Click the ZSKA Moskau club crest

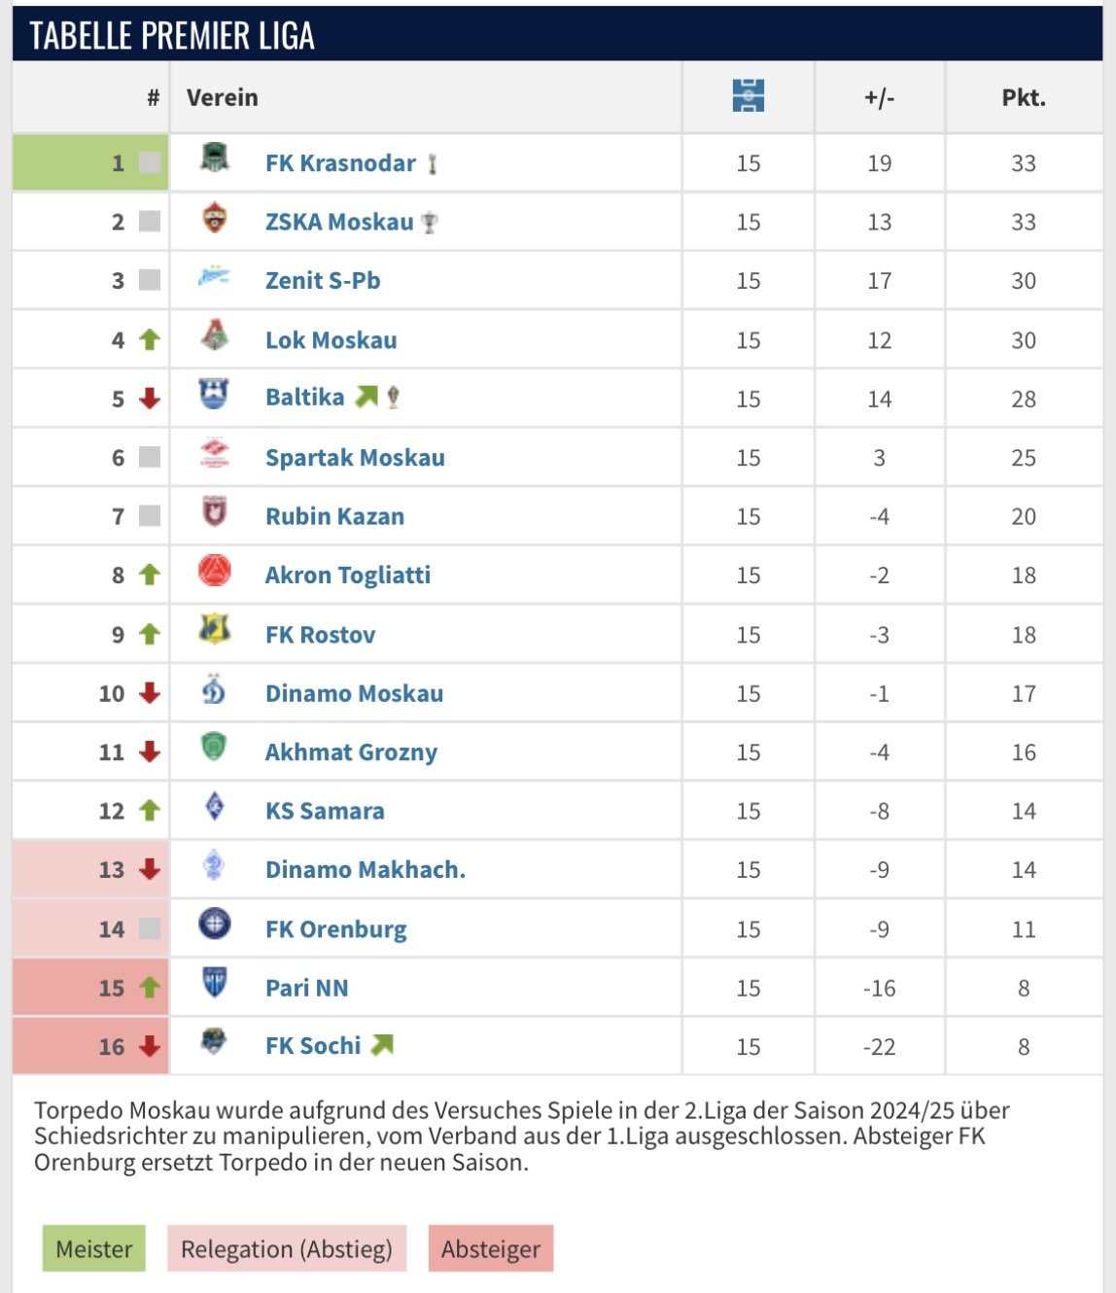tap(214, 217)
